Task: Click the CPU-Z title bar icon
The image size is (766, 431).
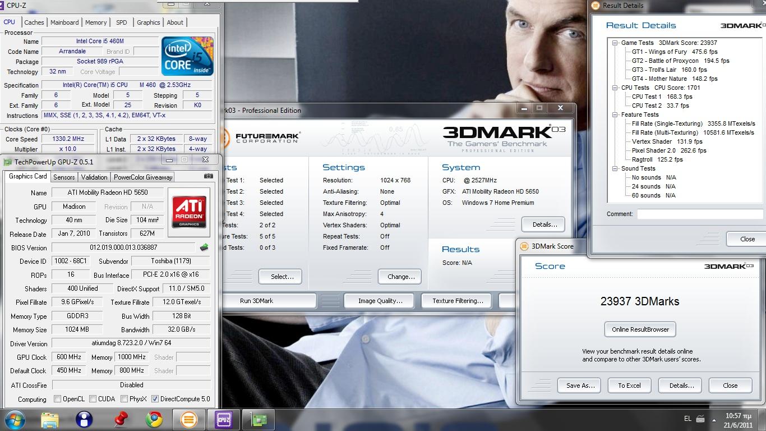Action: pos(1,5)
